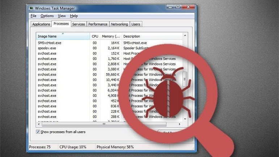
Task: Click the vertical scrollbar down arrow
Action: pyautogui.click(x=185, y=119)
